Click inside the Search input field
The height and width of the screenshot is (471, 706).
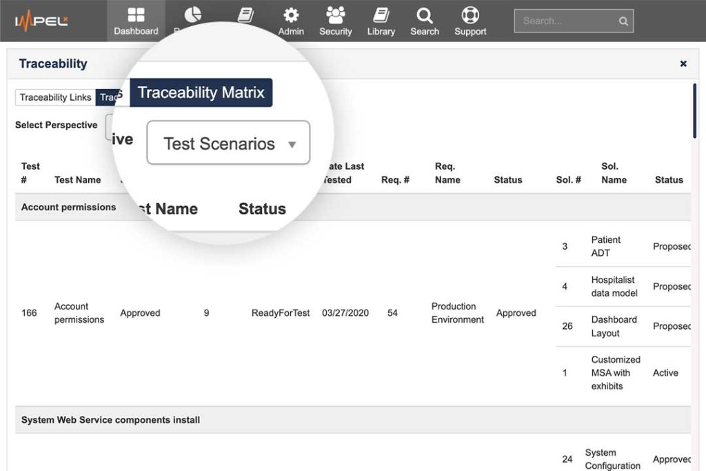tap(565, 21)
